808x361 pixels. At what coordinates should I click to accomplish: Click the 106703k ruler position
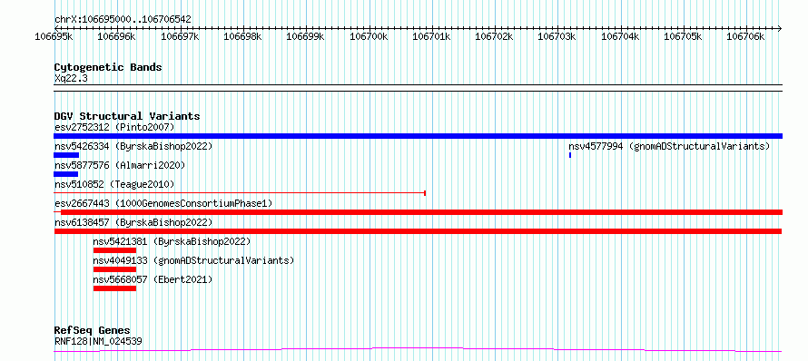[557, 36]
